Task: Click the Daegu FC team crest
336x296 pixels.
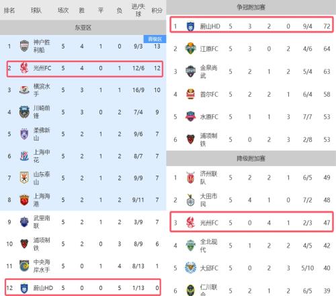Action: coord(190,268)
